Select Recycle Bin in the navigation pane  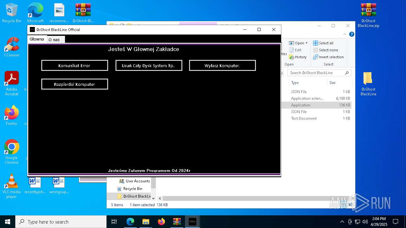coord(130,189)
